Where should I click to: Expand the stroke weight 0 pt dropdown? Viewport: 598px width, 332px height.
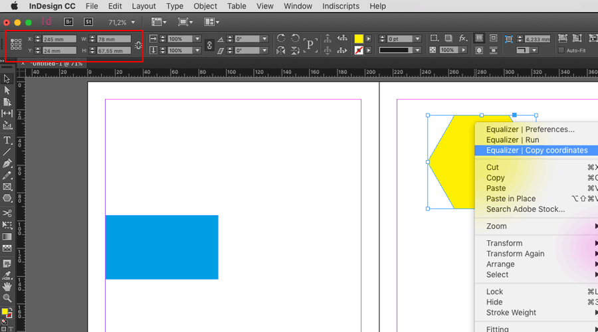point(417,39)
